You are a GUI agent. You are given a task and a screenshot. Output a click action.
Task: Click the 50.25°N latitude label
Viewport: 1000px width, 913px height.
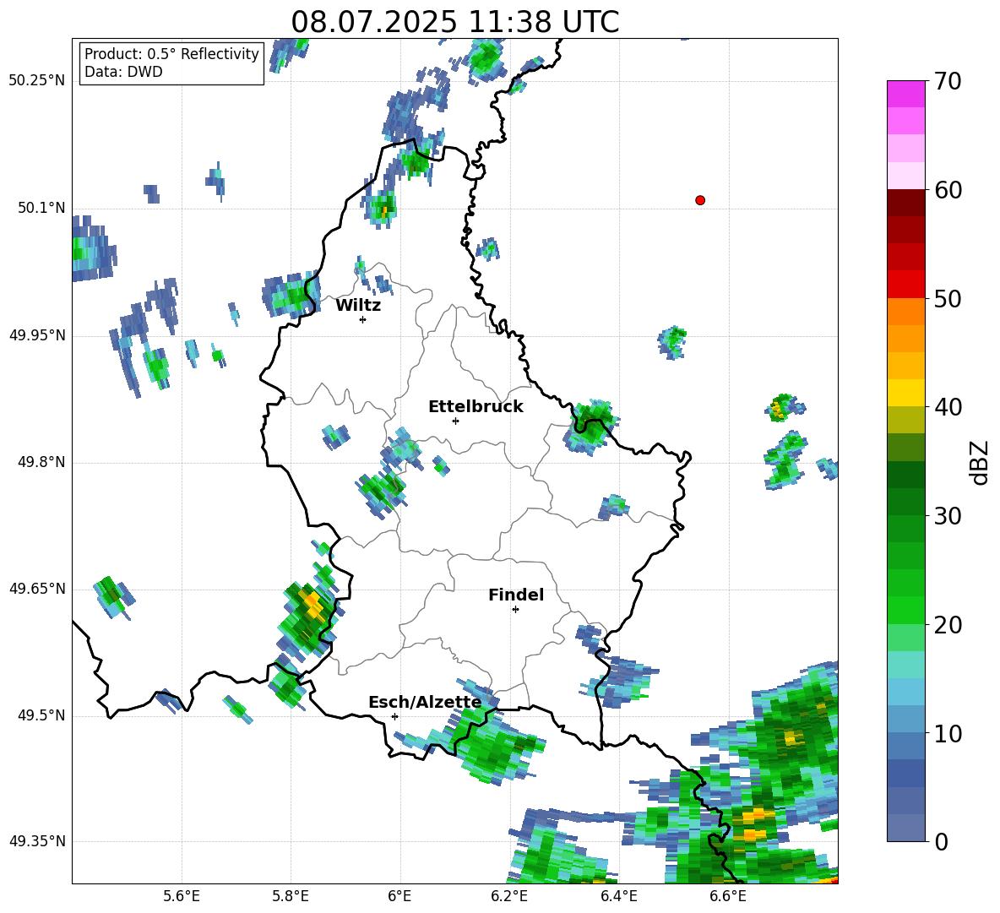tap(37, 81)
